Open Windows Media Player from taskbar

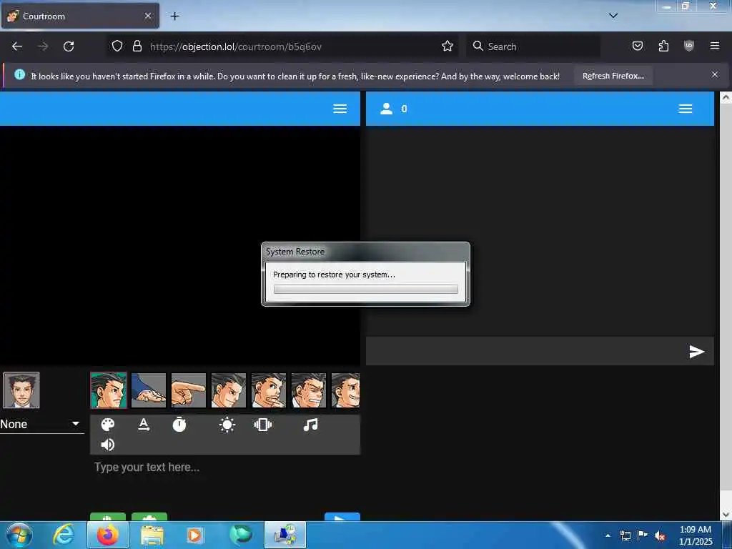point(194,535)
